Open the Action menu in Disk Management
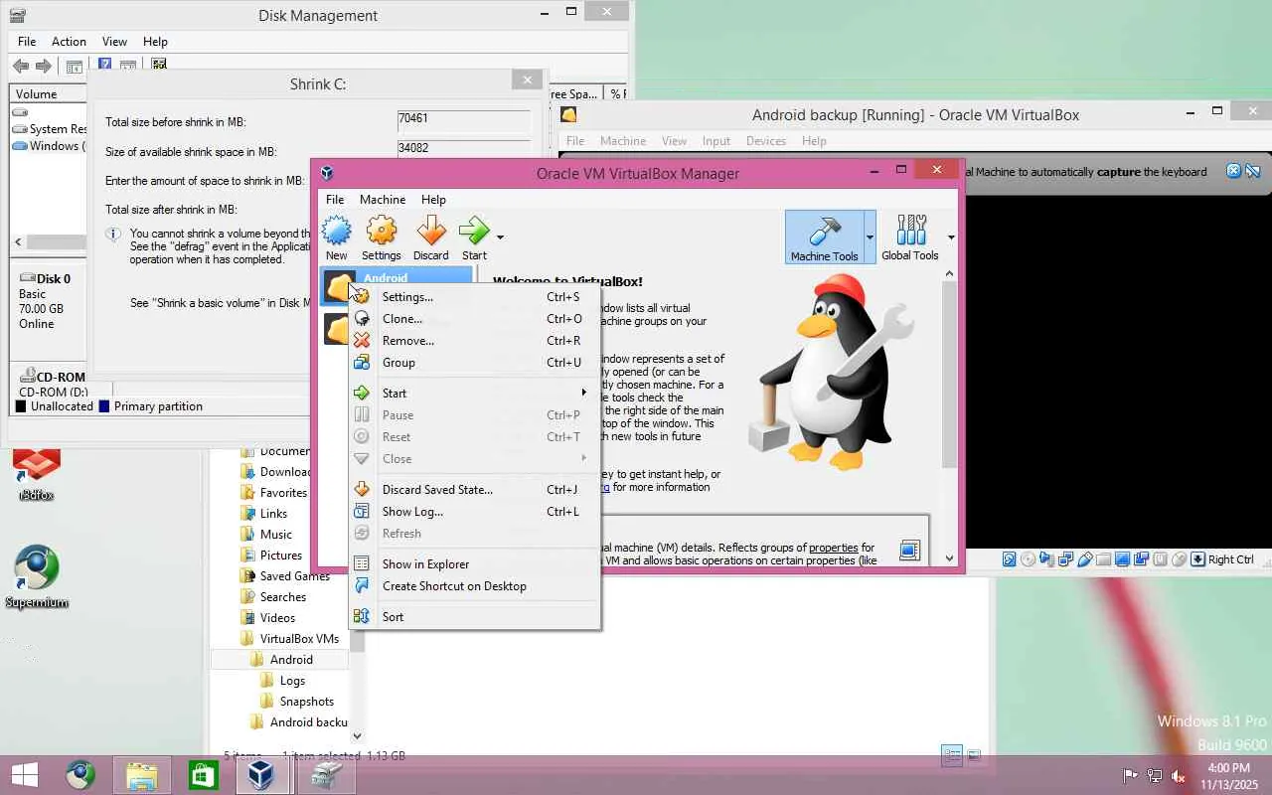The width and height of the screenshot is (1272, 795). pyautogui.click(x=69, y=42)
